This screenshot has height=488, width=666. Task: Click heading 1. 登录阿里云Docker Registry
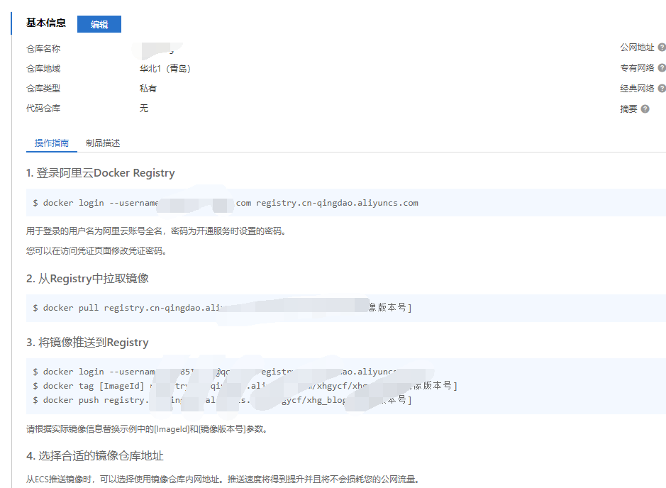[100, 173]
